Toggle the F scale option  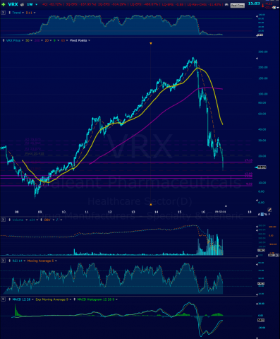point(269,214)
